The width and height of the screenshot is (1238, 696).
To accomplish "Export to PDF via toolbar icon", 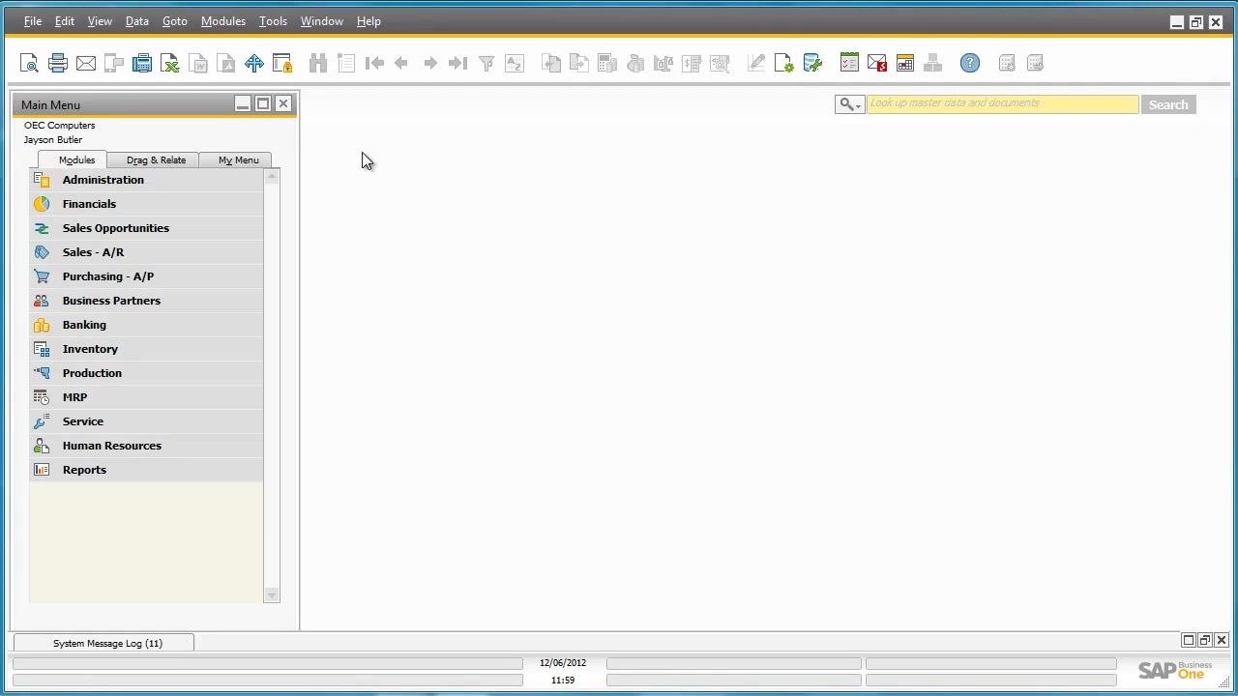I will (226, 64).
